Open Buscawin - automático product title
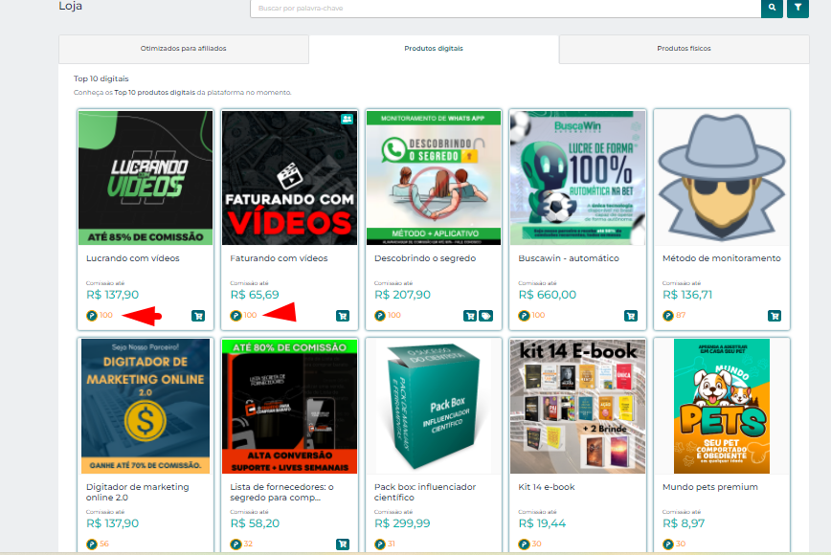 tap(569, 258)
